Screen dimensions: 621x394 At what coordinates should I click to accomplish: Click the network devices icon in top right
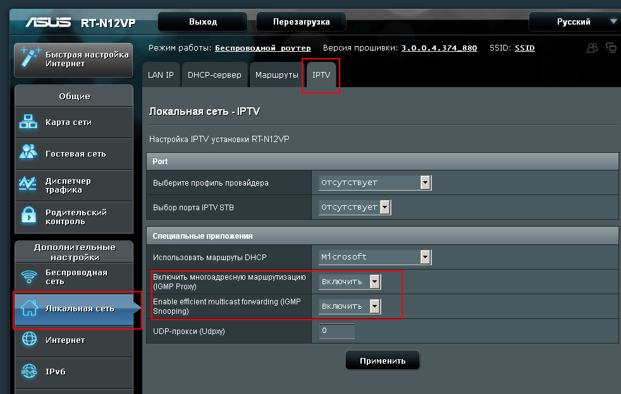[611, 48]
